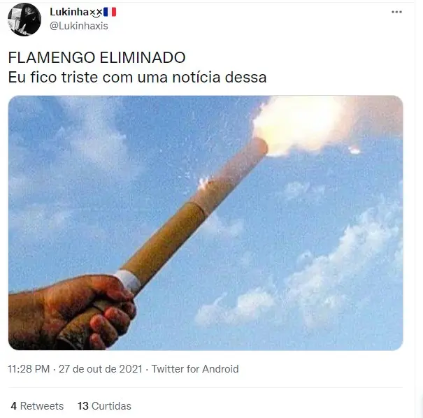Viewport: 423px width, 418px height.
Task: Click the number 4 beside Retweets
Action: tap(14, 406)
